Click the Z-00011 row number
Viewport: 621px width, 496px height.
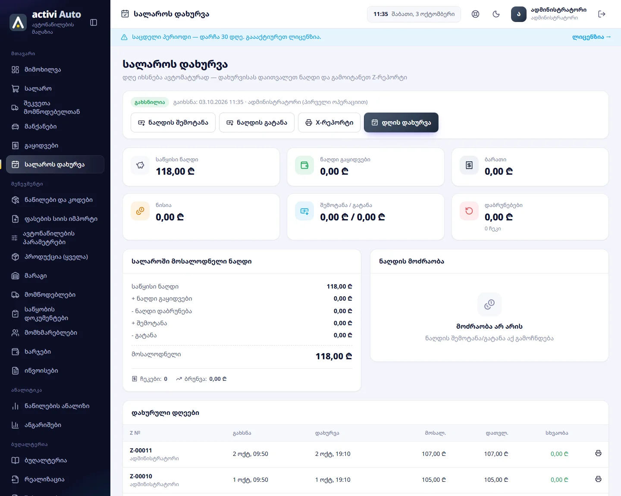pos(141,450)
